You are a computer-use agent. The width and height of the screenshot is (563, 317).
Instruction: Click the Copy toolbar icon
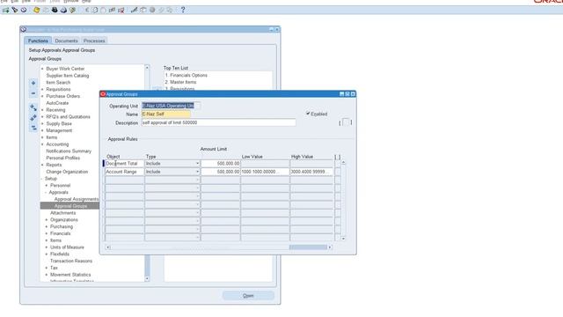point(95,10)
